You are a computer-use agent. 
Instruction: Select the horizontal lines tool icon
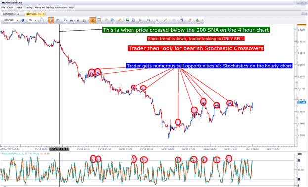pos(148,20)
